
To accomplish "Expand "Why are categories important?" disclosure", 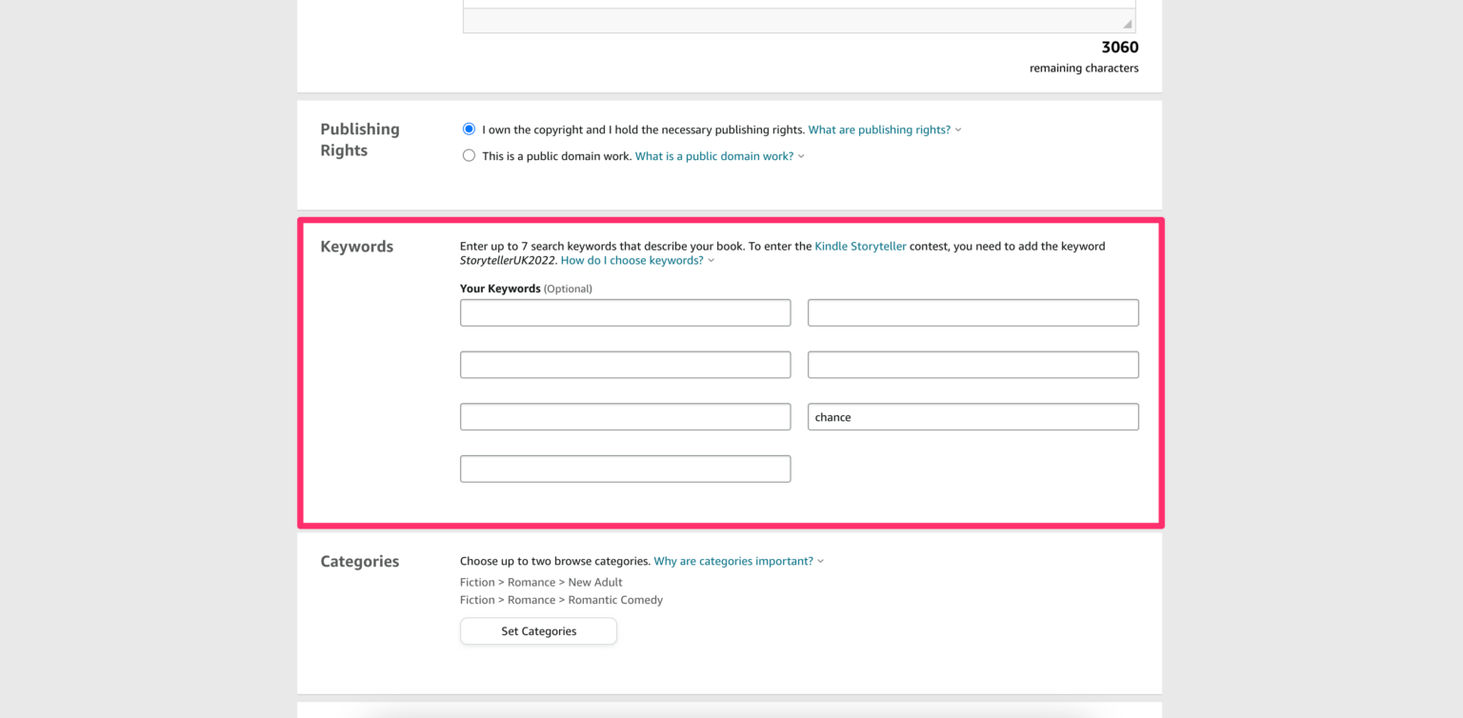I will click(x=820, y=561).
